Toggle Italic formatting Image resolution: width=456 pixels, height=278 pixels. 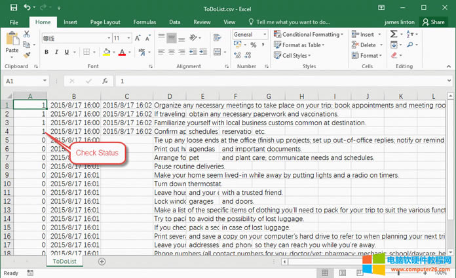tap(58, 51)
